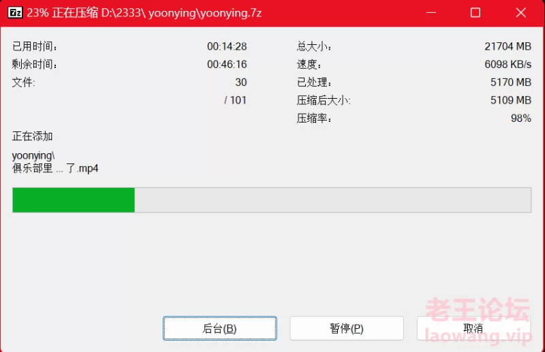Click the 7z app icon in title bar
The height and width of the screenshot is (352, 545).
click(x=15, y=13)
